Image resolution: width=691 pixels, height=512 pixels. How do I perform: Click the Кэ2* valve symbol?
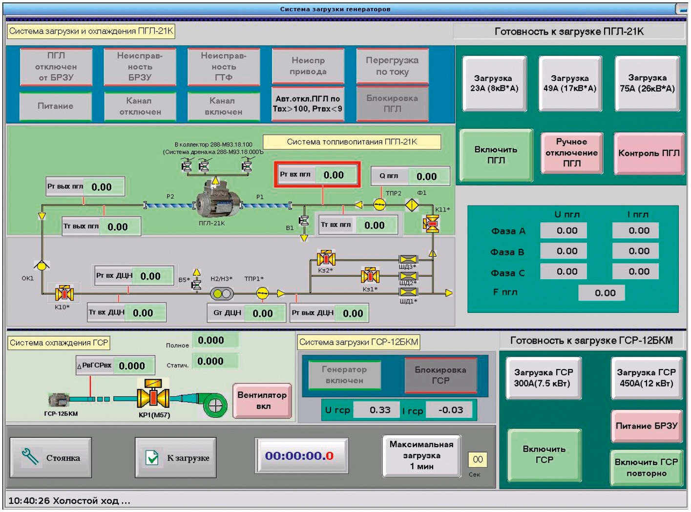pos(326,258)
